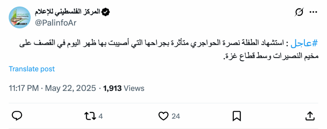Click the Reply speech bubble icon

coord(17,116)
